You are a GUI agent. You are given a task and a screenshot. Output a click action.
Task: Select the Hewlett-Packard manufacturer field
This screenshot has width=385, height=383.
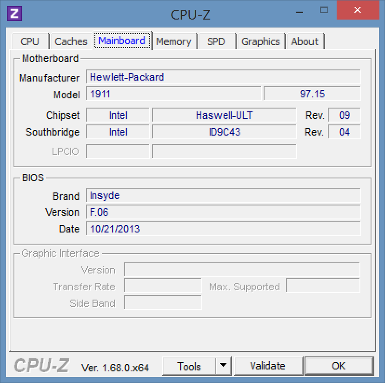pos(223,77)
